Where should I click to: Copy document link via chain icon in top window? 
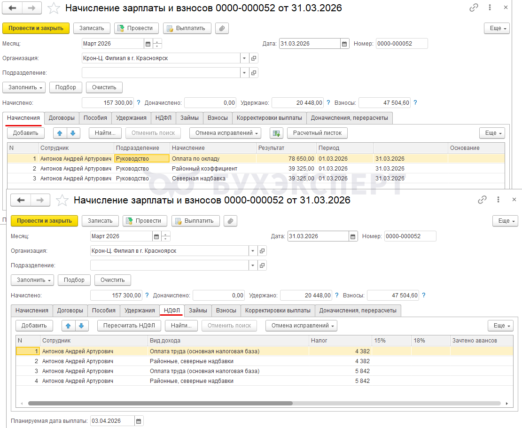(474, 8)
